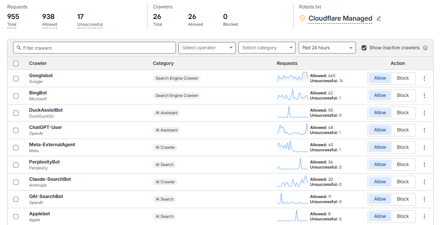
Task: Click the Category column header
Action: coord(163,64)
